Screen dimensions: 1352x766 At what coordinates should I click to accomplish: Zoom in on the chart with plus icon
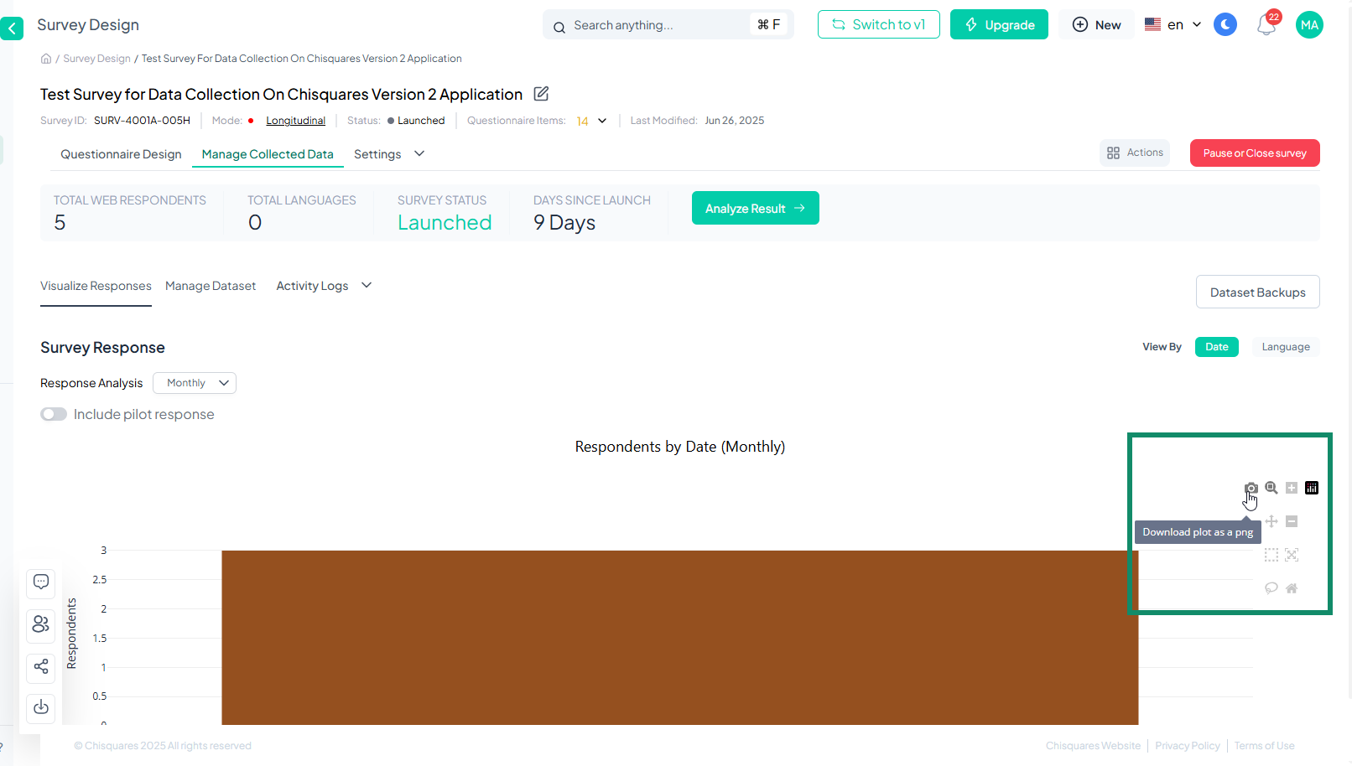click(x=1292, y=488)
